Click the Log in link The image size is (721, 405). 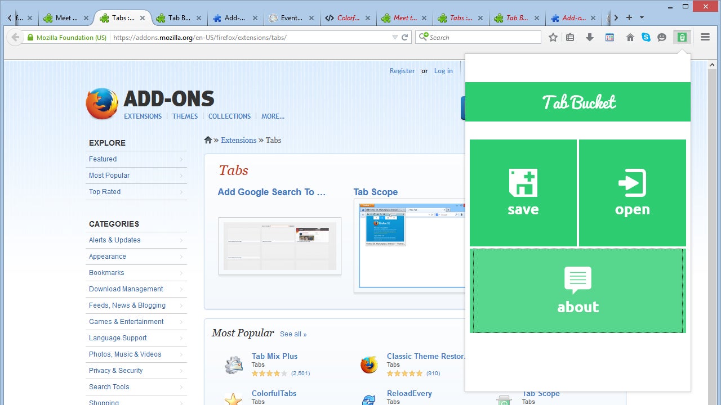click(x=443, y=71)
